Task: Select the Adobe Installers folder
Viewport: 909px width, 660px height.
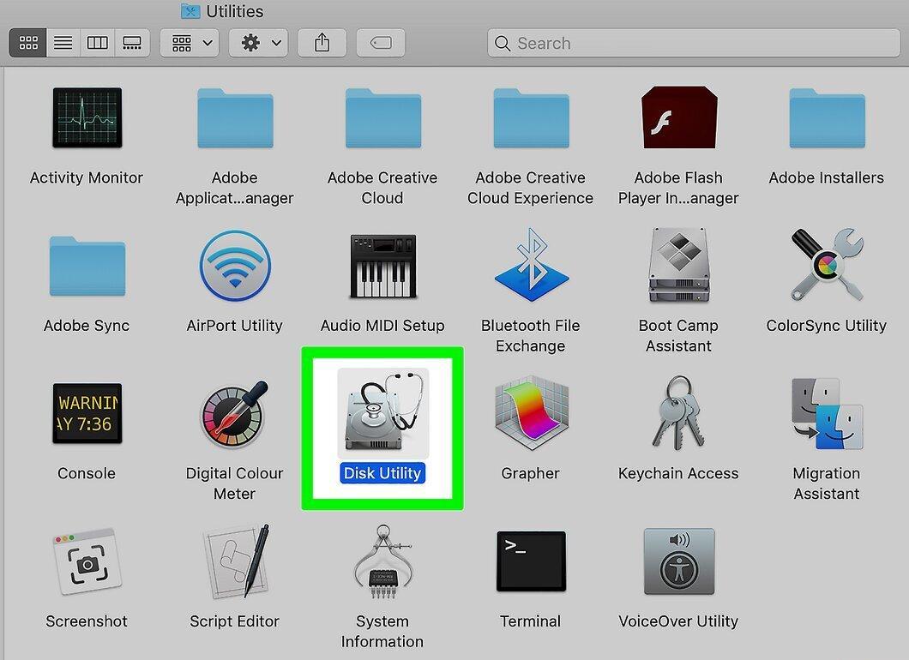Action: point(828,117)
